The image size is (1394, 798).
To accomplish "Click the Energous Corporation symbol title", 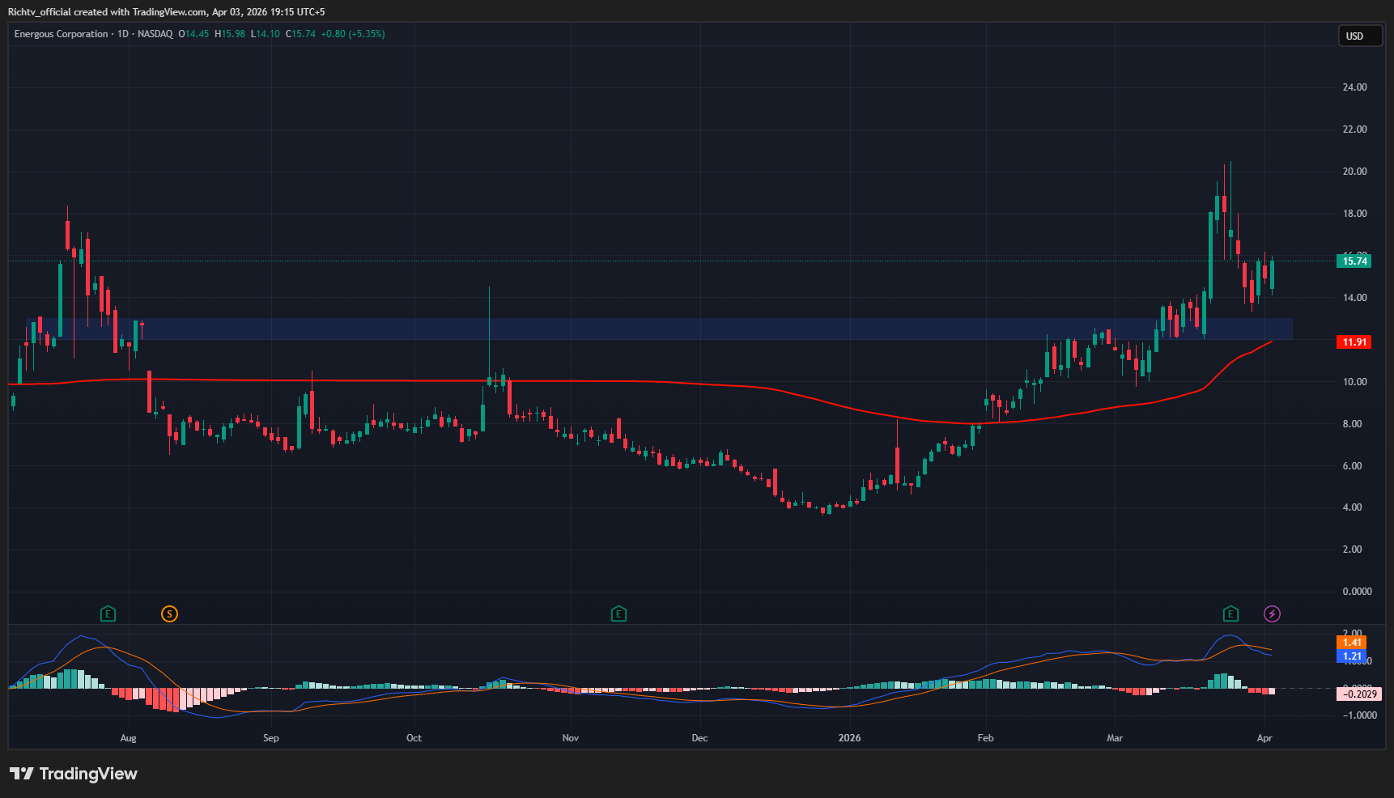I will (61, 34).
